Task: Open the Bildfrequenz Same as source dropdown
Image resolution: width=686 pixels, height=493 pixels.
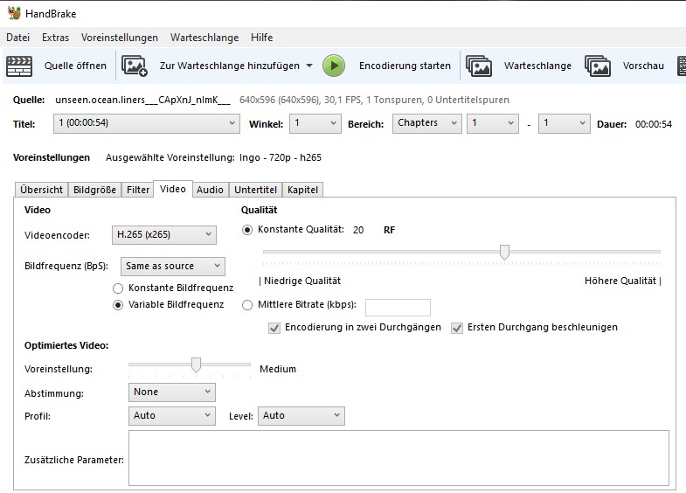Action: (173, 267)
